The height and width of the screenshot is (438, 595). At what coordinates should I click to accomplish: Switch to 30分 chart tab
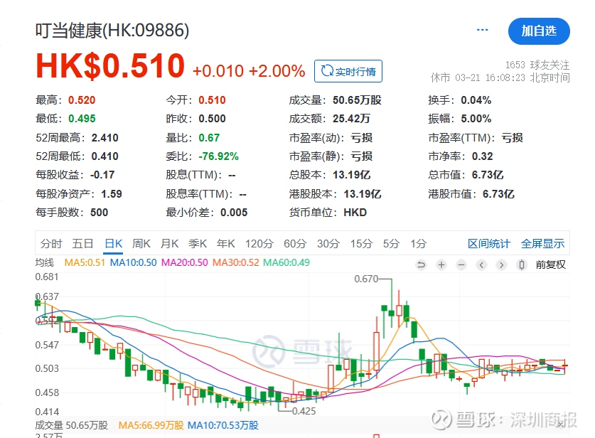pos(328,243)
